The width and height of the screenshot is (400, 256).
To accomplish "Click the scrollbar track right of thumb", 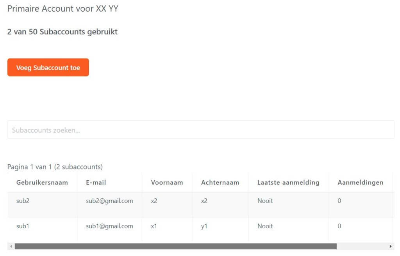I will (362, 246).
